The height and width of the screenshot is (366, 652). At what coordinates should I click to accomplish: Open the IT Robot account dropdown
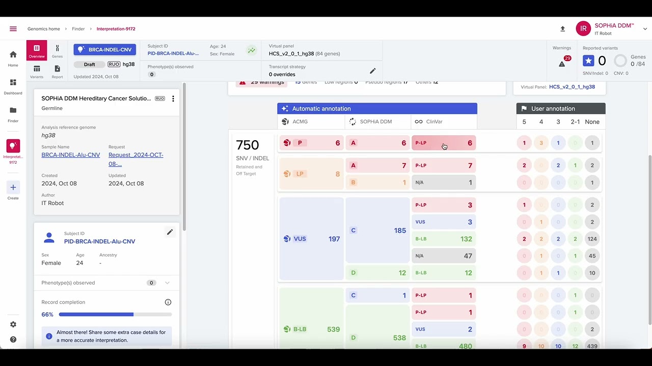point(645,29)
